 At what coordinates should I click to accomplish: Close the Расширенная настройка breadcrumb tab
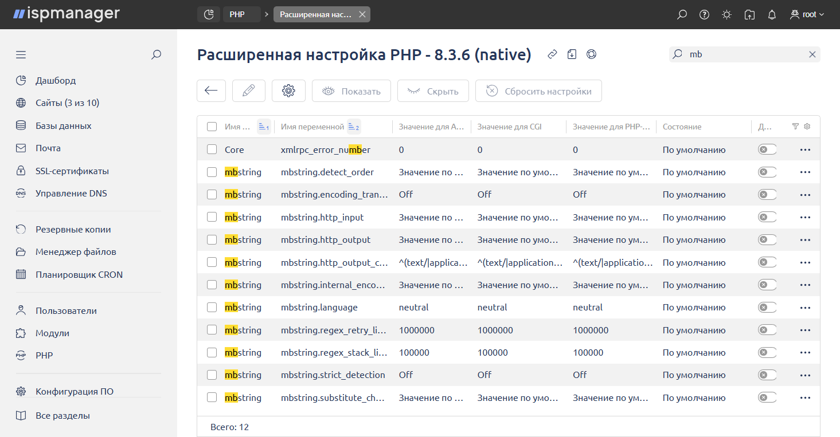click(362, 14)
